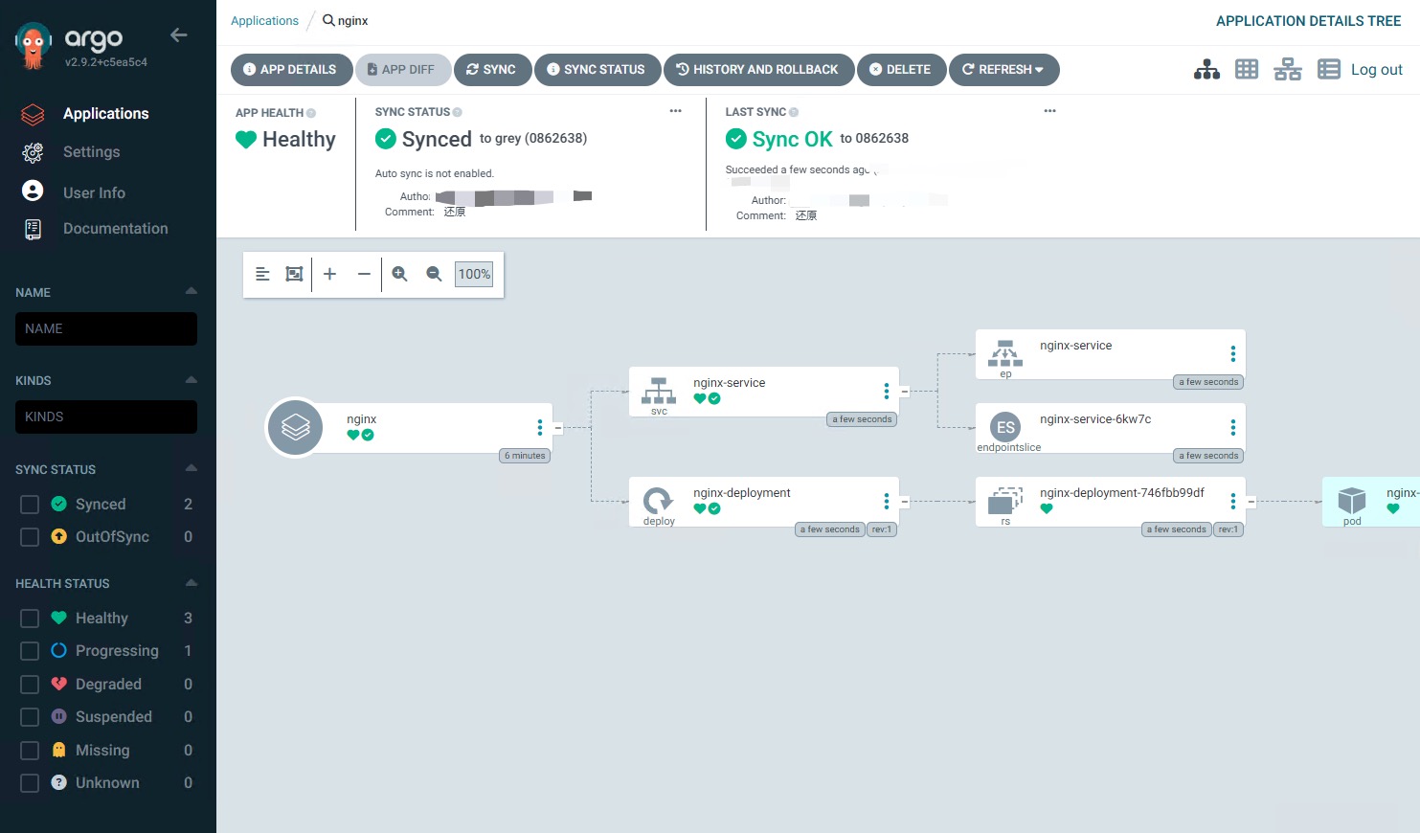Open the Refresh dropdown button
This screenshot has height=833, width=1420.
tap(1003, 70)
